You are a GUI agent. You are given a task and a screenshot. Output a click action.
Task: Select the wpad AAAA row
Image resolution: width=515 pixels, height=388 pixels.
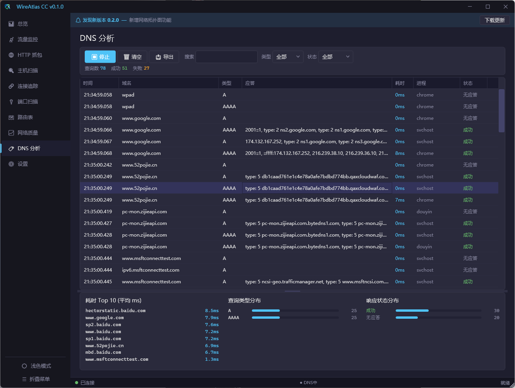point(289,107)
